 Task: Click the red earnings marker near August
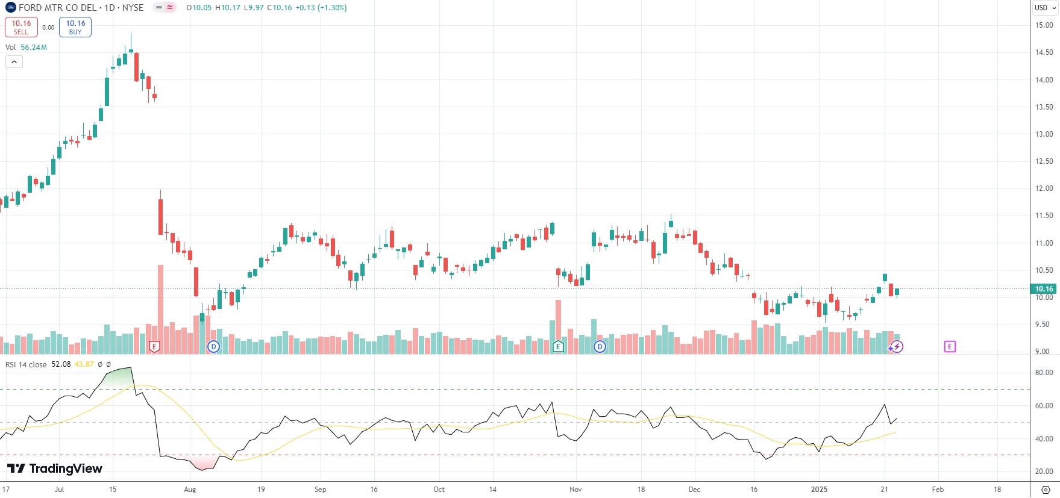(154, 346)
